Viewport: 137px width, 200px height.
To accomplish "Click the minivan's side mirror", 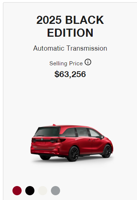I will coord(102,137).
